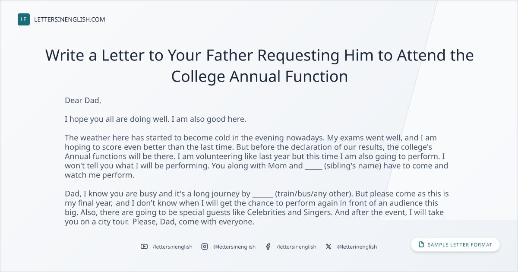Click the Facebook icon

coord(268,247)
